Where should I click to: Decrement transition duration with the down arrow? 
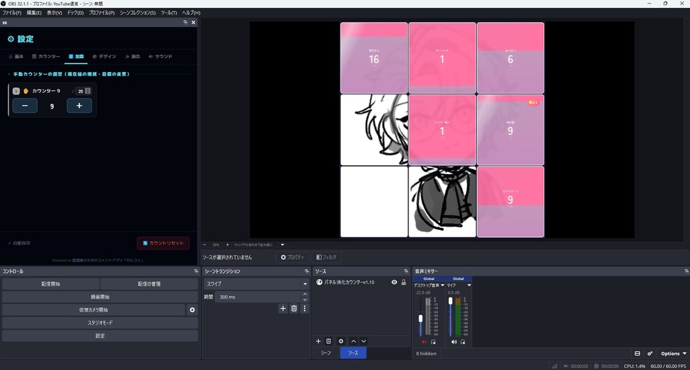(305, 300)
